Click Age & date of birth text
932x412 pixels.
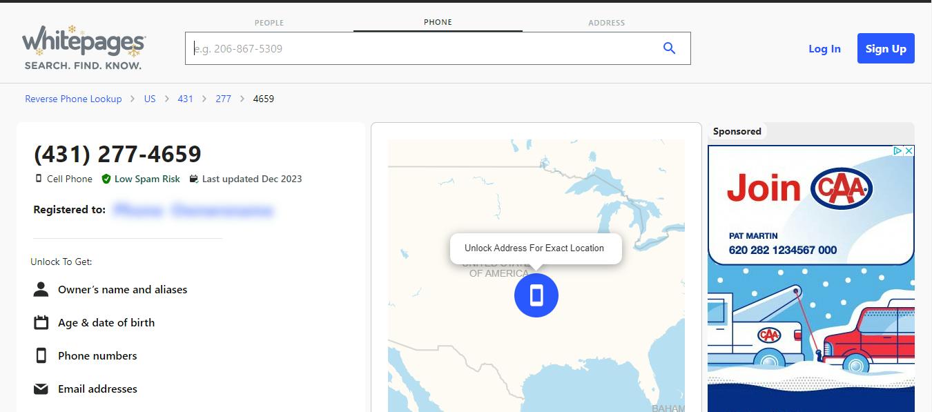106,323
